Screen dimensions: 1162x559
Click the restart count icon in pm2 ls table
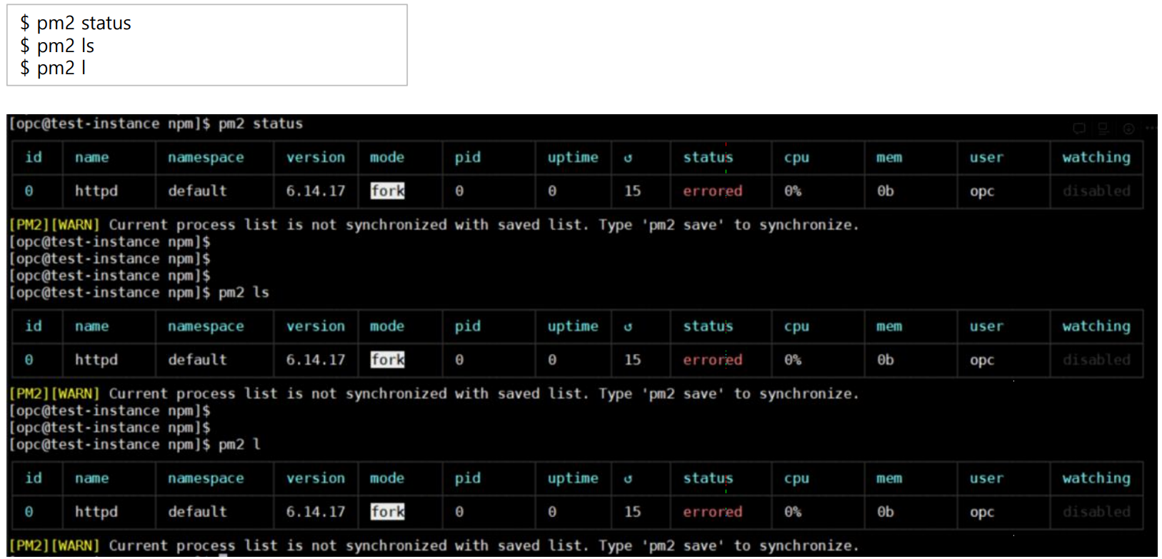tap(628, 327)
